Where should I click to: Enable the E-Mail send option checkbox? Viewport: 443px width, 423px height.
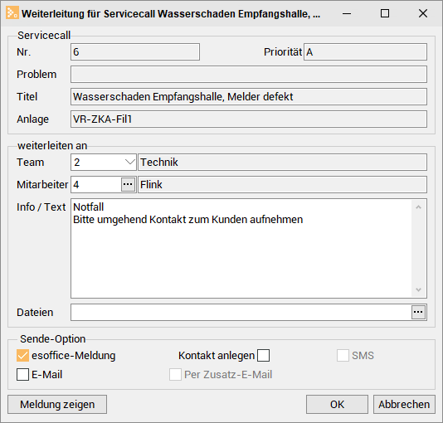(22, 375)
